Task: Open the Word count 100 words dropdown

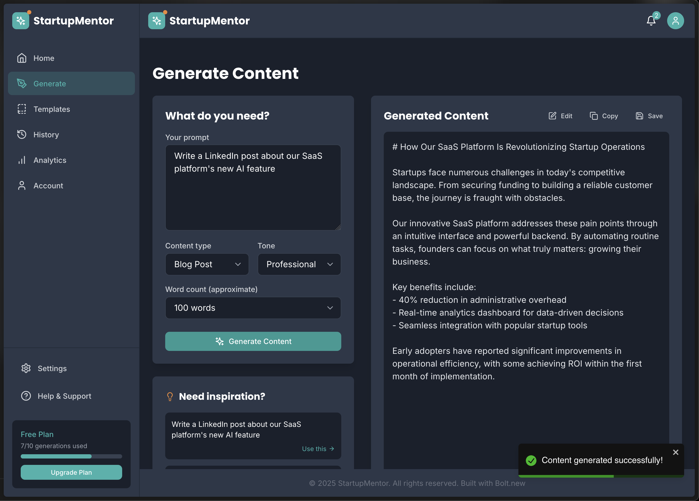Action: [253, 308]
